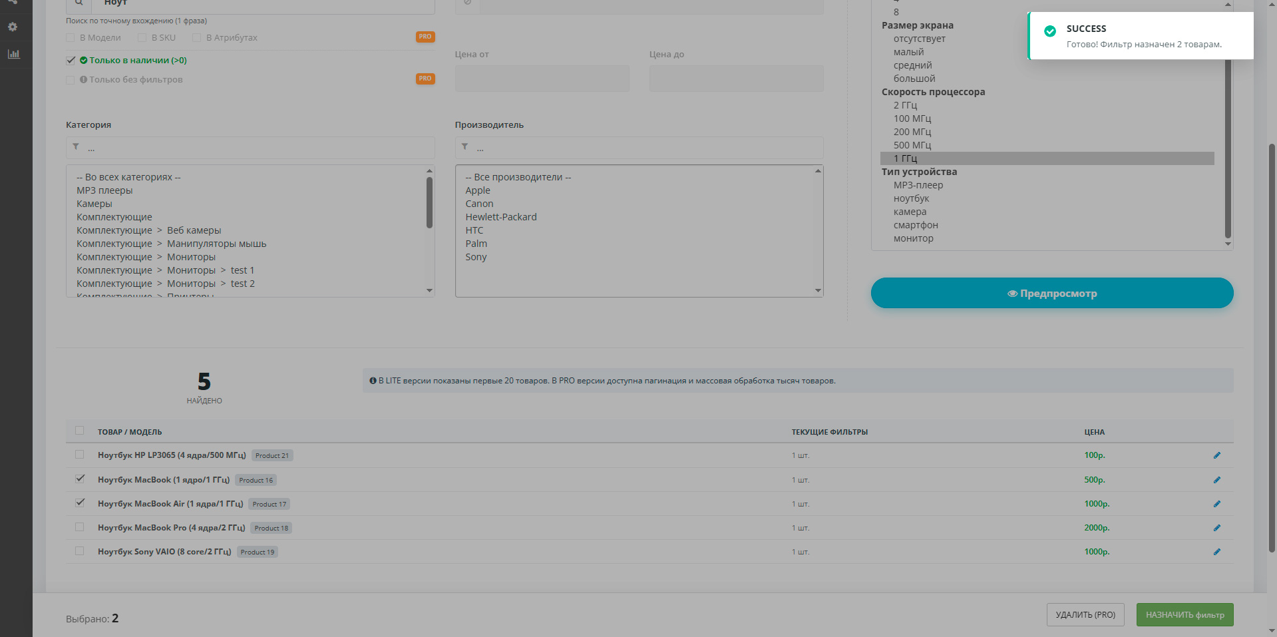
Task: Edit Ноутбук HP LP3065 with pencil icon
Action: 1216,455
